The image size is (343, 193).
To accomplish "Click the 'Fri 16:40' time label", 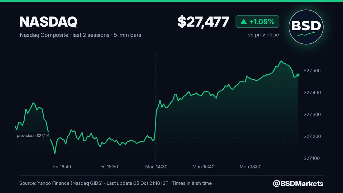I will [x=62, y=167].
